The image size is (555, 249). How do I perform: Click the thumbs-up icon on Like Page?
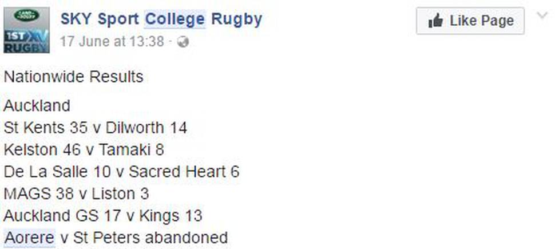point(435,21)
